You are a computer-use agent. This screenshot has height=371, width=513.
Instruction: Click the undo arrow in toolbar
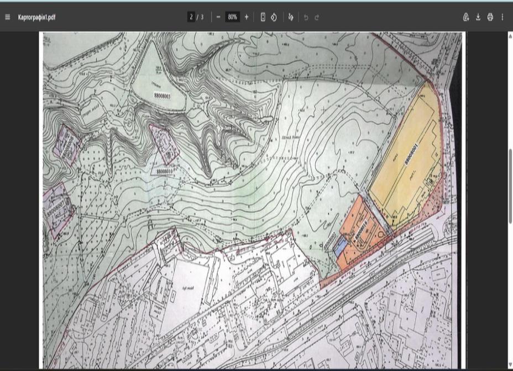pos(306,17)
